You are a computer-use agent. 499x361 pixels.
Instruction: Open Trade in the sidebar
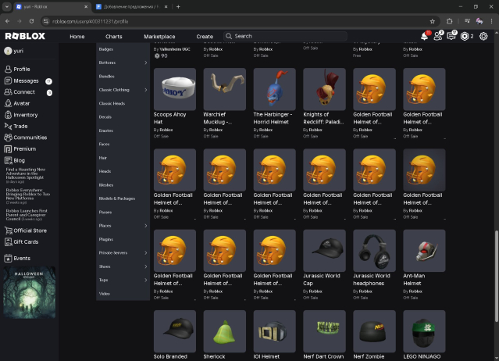click(x=20, y=126)
